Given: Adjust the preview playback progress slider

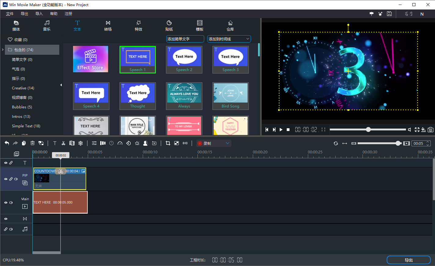Looking at the screenshot, I should [368, 130].
